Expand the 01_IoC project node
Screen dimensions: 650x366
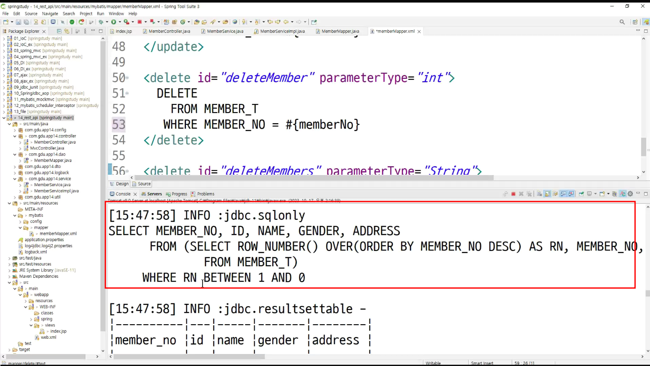(x=4, y=39)
